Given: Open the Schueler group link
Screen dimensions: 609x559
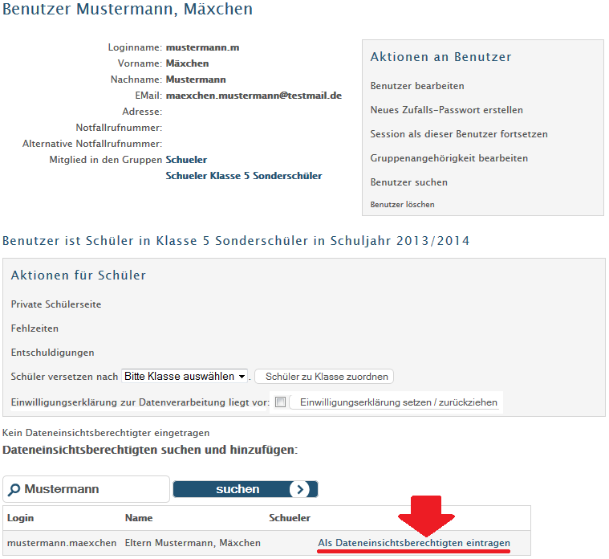Looking at the screenshot, I should click(x=186, y=160).
